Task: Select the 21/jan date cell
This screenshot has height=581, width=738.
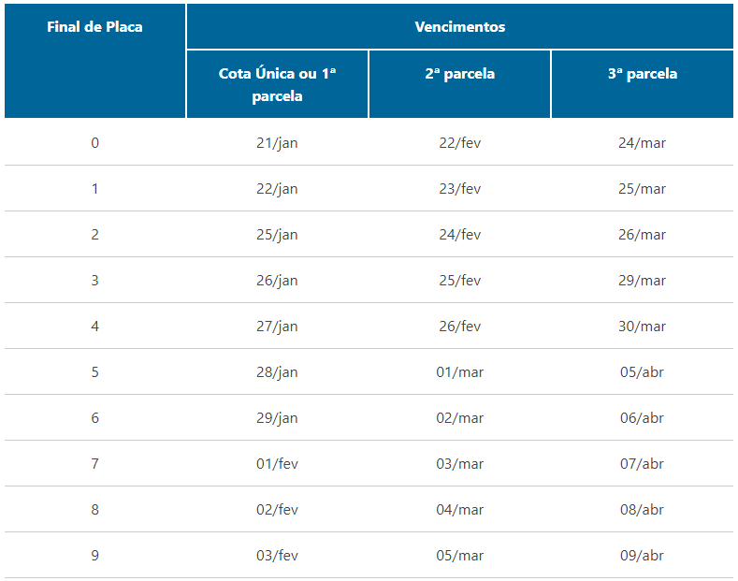Action: click(277, 142)
